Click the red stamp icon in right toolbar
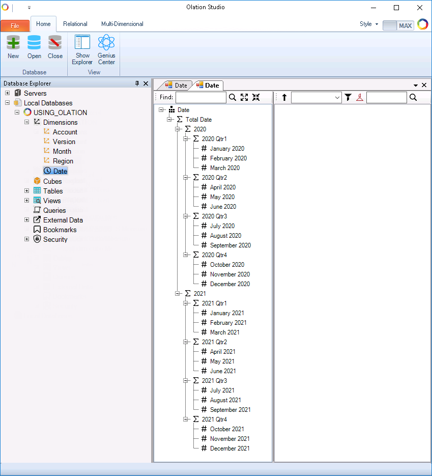The width and height of the screenshot is (432, 476). click(x=360, y=97)
